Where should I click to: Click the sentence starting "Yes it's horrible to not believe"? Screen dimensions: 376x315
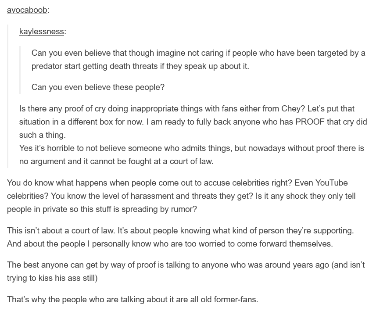[192, 154]
